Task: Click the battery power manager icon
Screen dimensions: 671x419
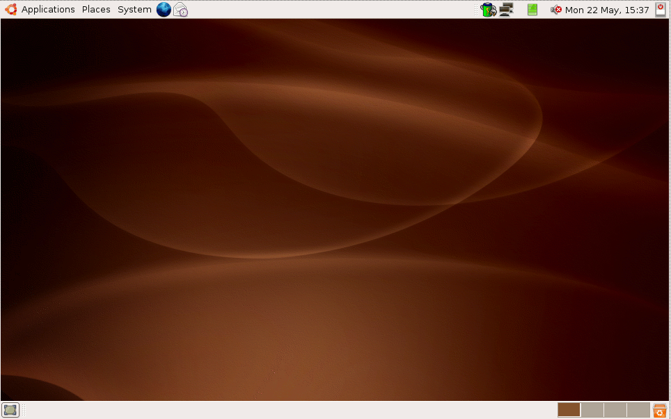Action: pos(488,10)
